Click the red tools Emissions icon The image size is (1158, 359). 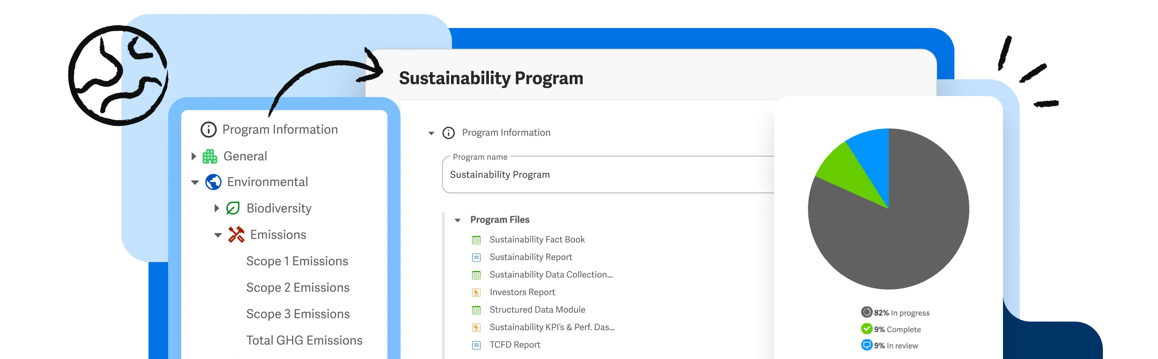tap(236, 235)
